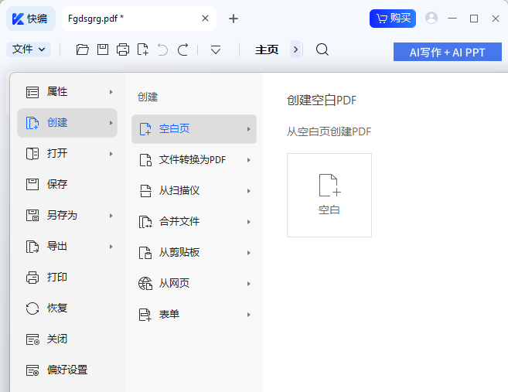Screen dimensions: 508x392
Task: Click the create new PDF toolbar icon
Action: click(x=143, y=49)
